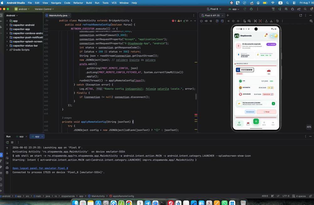
Task: Print the Run console output
Action: (7, 168)
